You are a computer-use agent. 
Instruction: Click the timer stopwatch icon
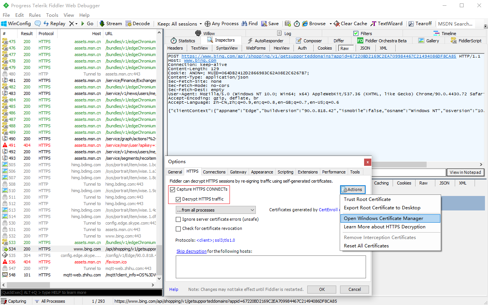(297, 24)
